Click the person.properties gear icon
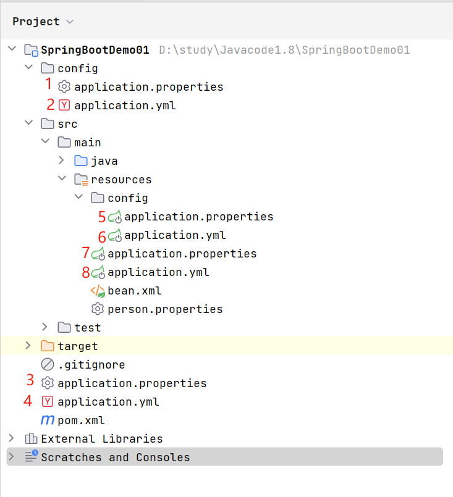The image size is (453, 497). 98,309
